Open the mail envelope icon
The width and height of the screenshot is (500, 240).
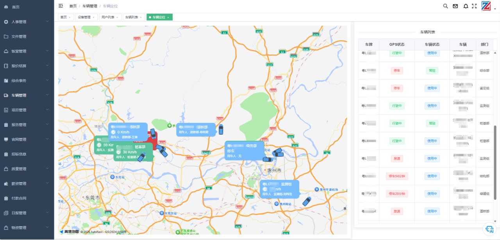(x=455, y=6)
